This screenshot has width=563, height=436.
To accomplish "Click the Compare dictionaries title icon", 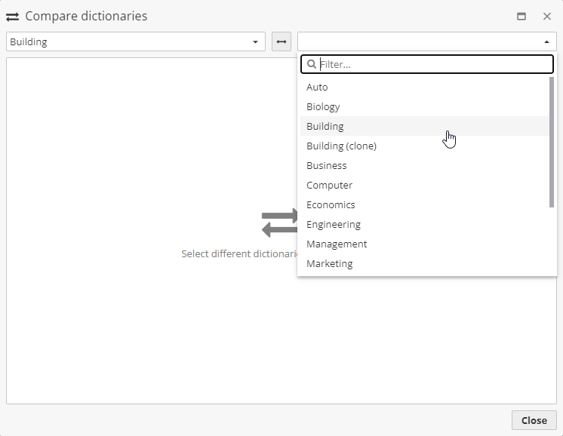I will (x=12, y=17).
